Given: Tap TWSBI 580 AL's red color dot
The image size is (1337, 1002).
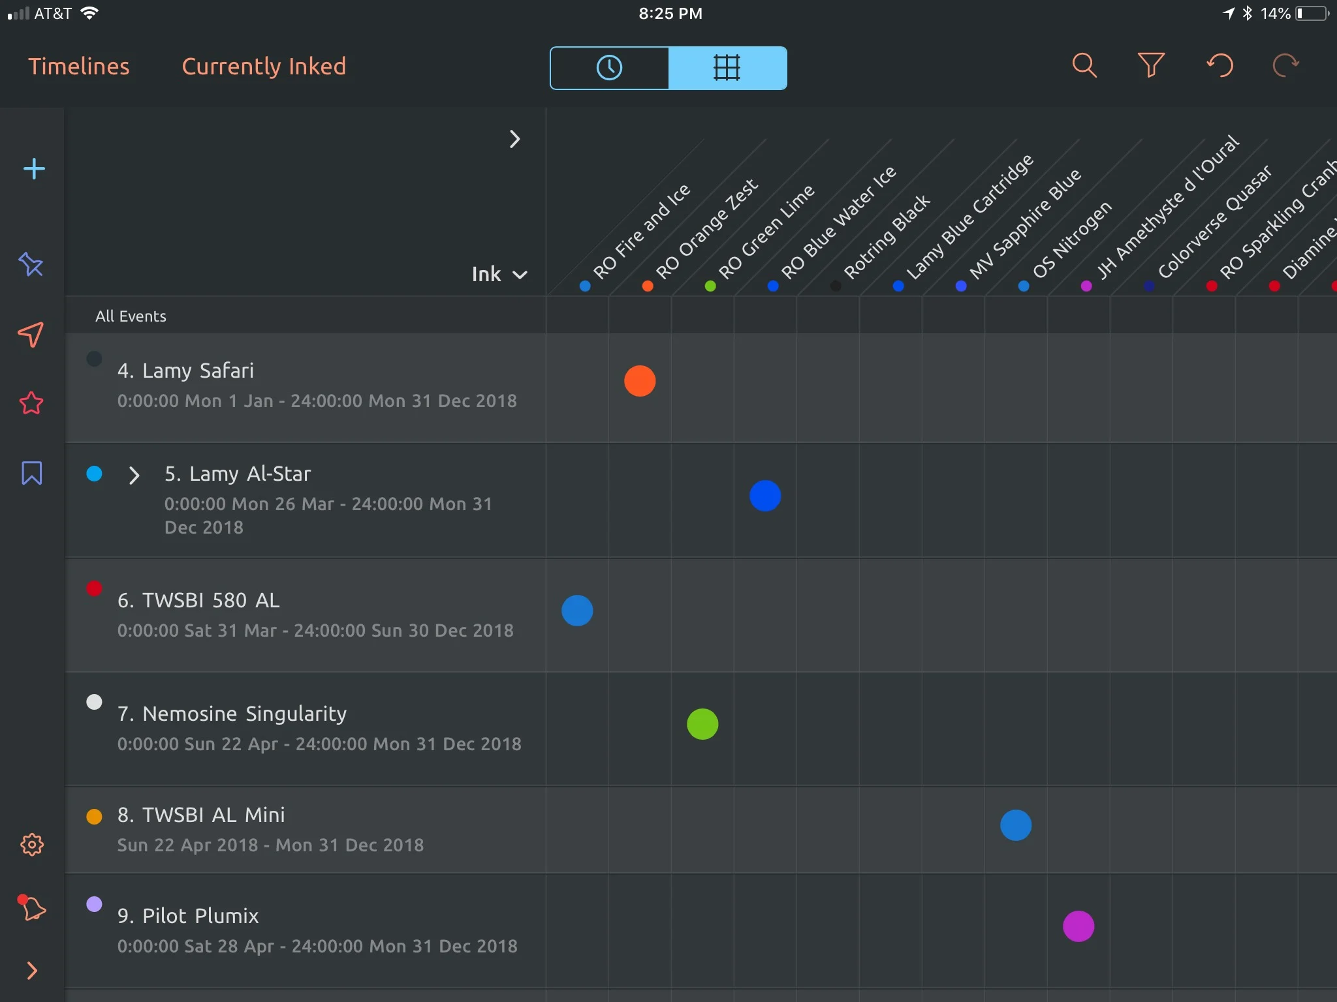Looking at the screenshot, I should [x=95, y=588].
